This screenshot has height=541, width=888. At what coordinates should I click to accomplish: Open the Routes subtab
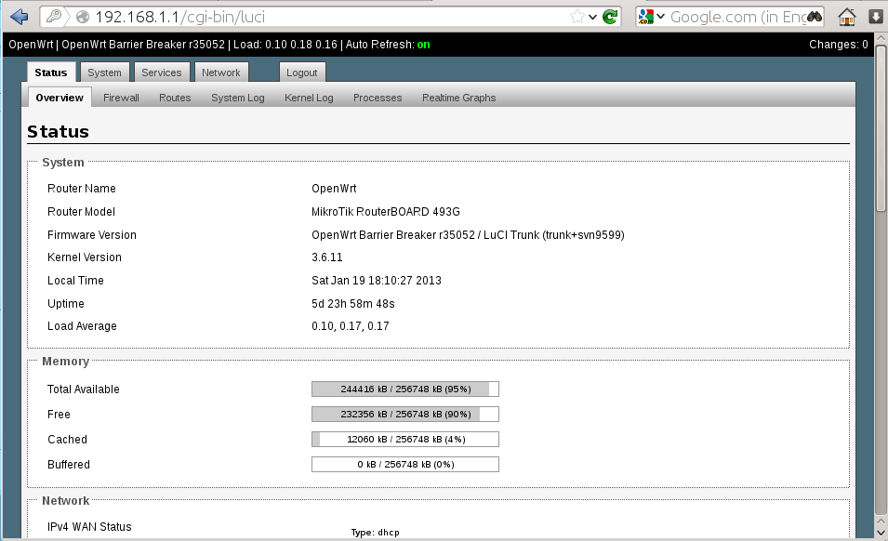point(175,98)
